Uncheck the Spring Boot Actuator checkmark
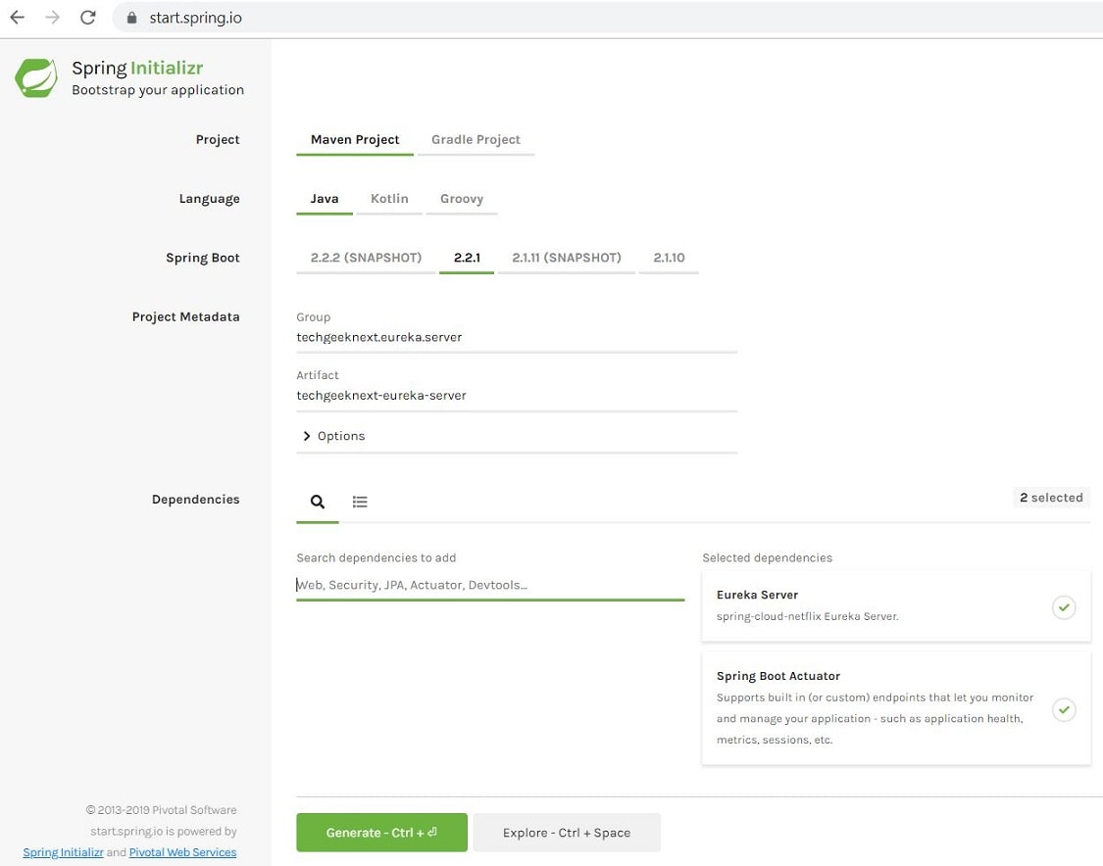 point(1064,709)
